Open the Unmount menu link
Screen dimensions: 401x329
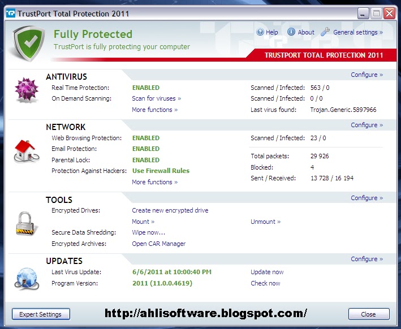[x=265, y=222]
